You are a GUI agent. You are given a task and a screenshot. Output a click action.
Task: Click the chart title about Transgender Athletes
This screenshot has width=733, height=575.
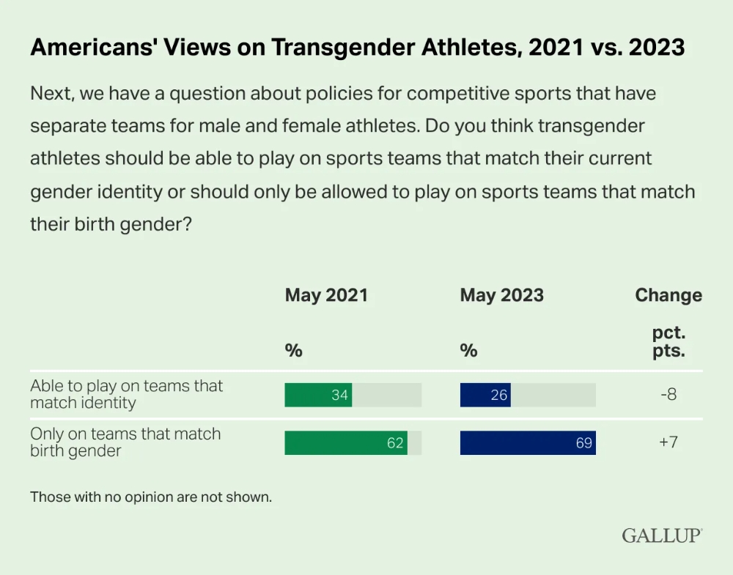358,47
